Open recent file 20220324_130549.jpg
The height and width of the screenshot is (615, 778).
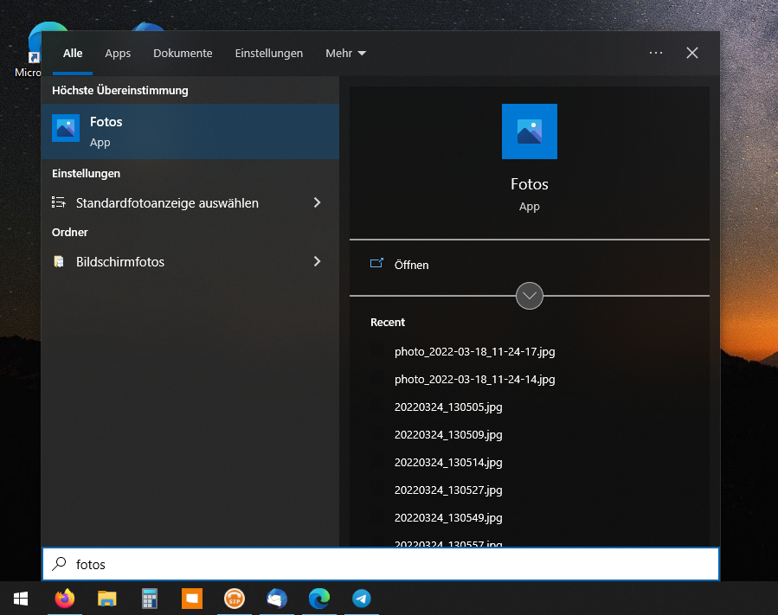coord(448,518)
